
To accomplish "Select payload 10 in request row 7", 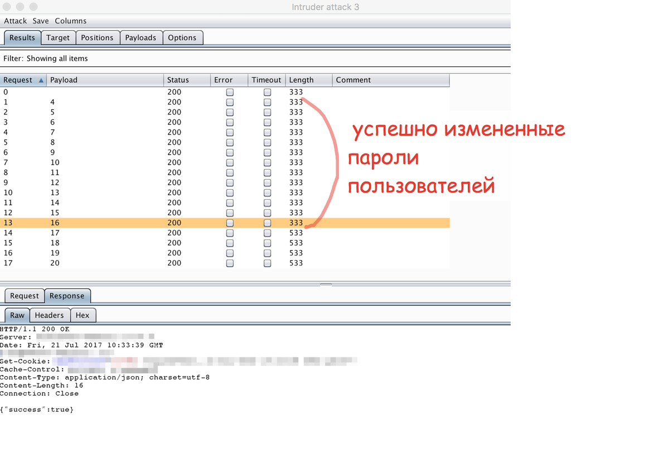I will pyautogui.click(x=55, y=162).
